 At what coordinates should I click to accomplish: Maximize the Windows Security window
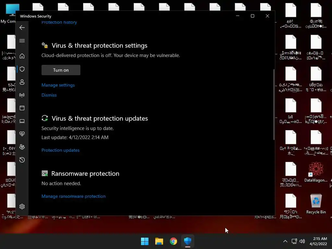(x=252, y=16)
